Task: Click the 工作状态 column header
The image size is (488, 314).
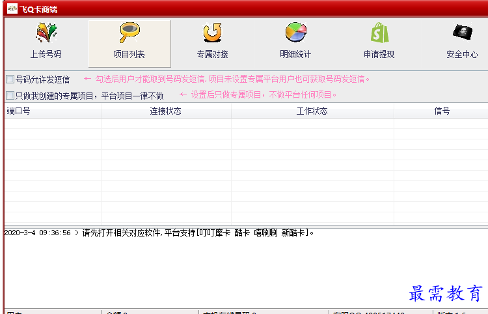Action: pyautogui.click(x=312, y=111)
